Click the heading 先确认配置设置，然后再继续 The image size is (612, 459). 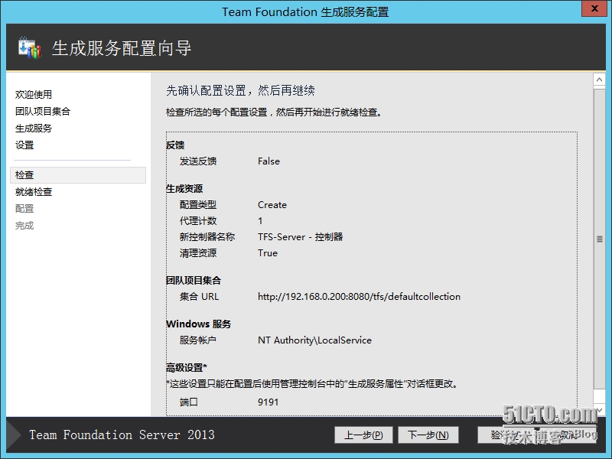point(240,90)
